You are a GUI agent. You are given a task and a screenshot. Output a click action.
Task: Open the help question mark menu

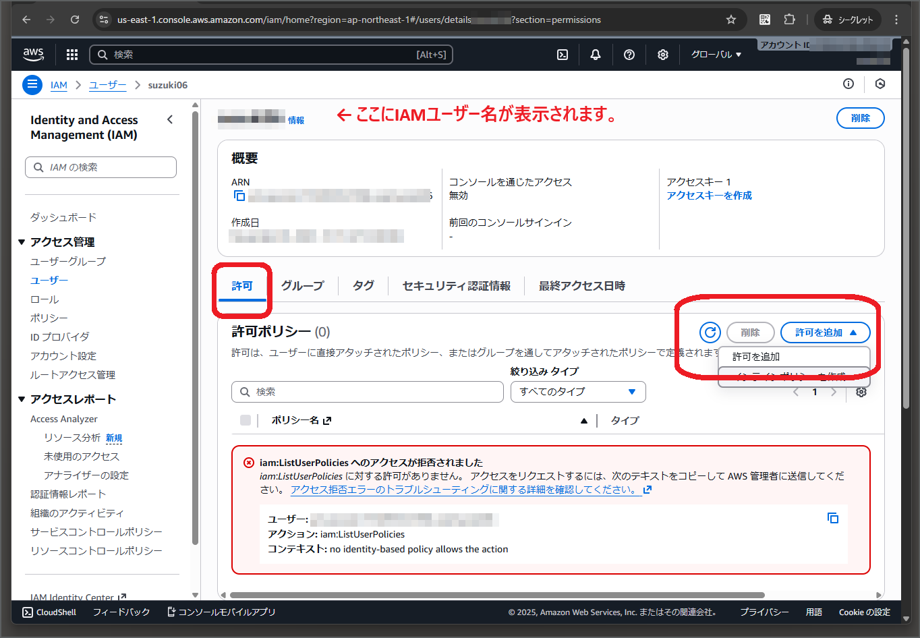(629, 55)
